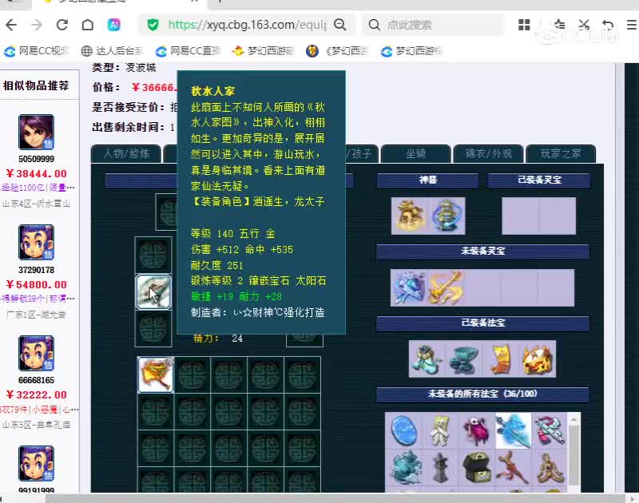Viewport: 639px width, 503px height.
Task: Click the green security shield icon
Action: pos(153,25)
